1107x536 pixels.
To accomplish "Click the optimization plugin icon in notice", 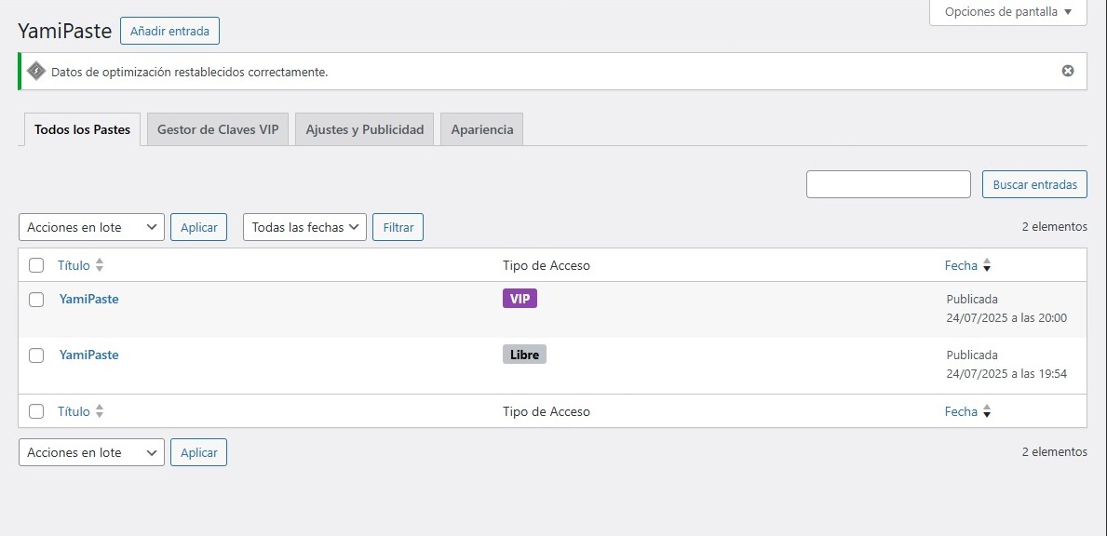I will pos(35,71).
